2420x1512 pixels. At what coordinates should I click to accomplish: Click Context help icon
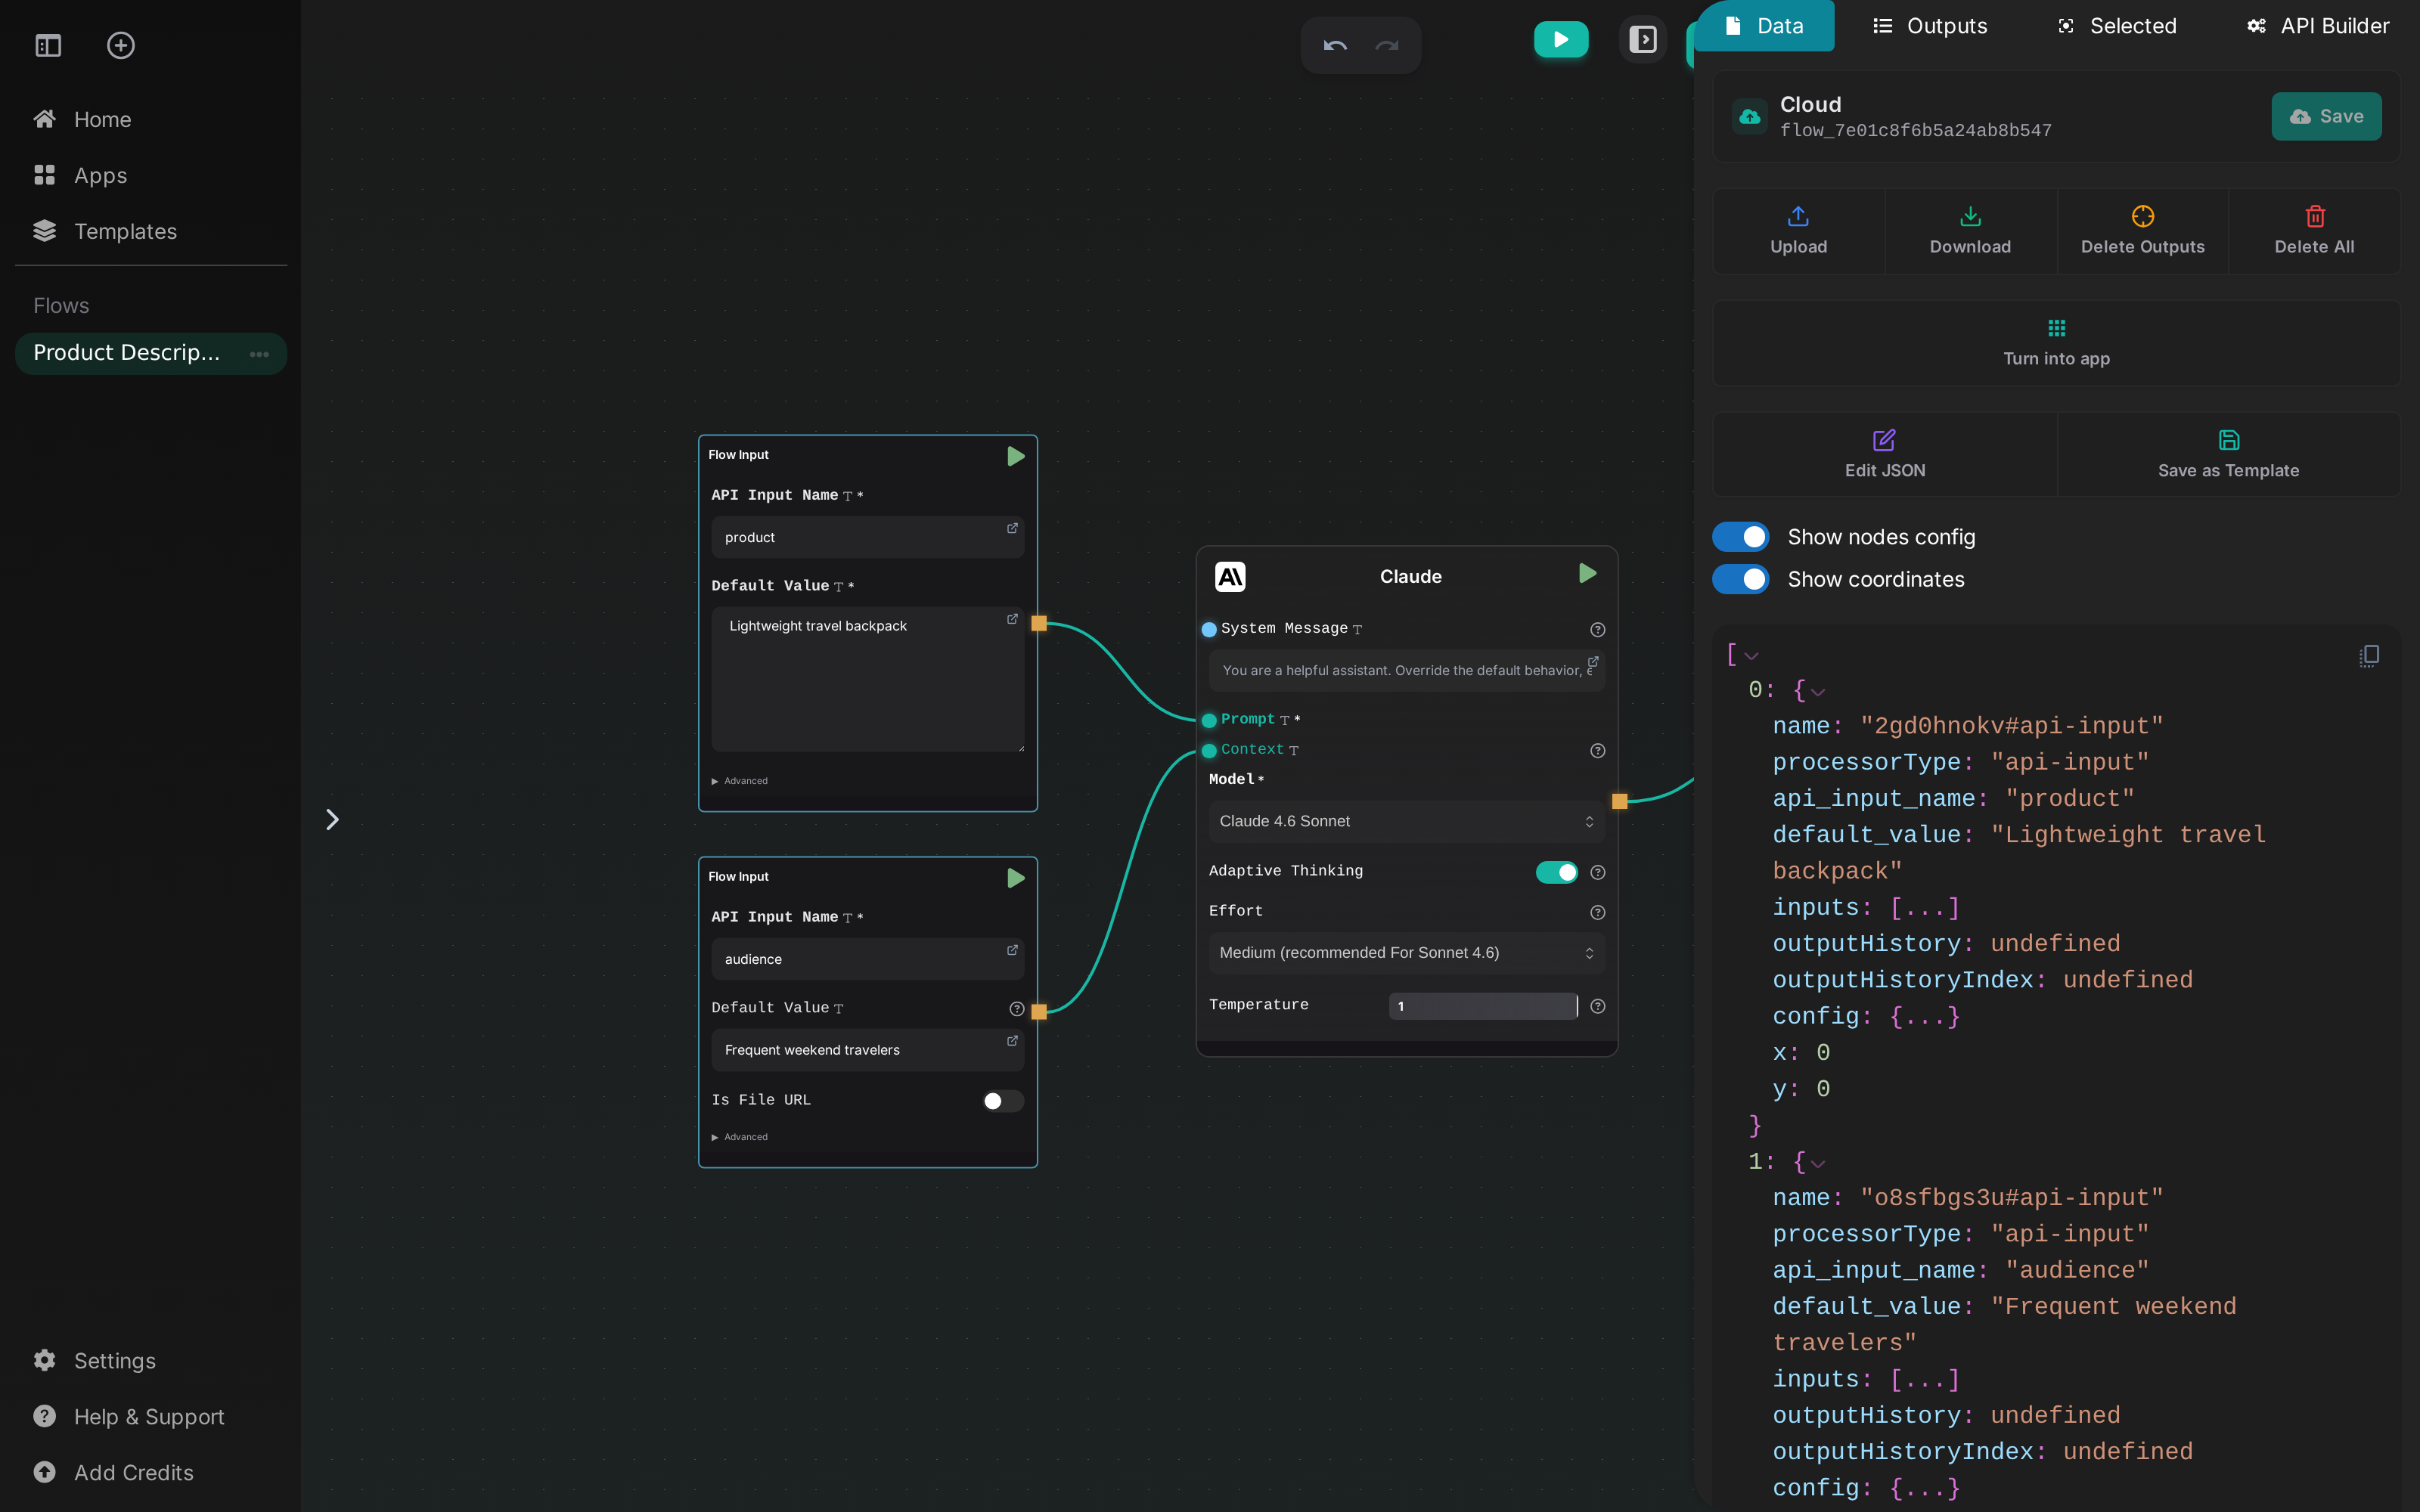pos(1597,751)
